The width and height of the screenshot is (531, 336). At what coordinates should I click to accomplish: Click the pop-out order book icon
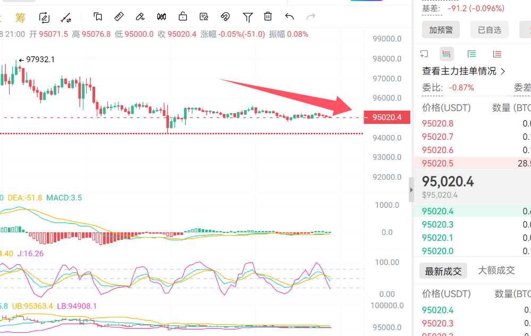(424, 54)
